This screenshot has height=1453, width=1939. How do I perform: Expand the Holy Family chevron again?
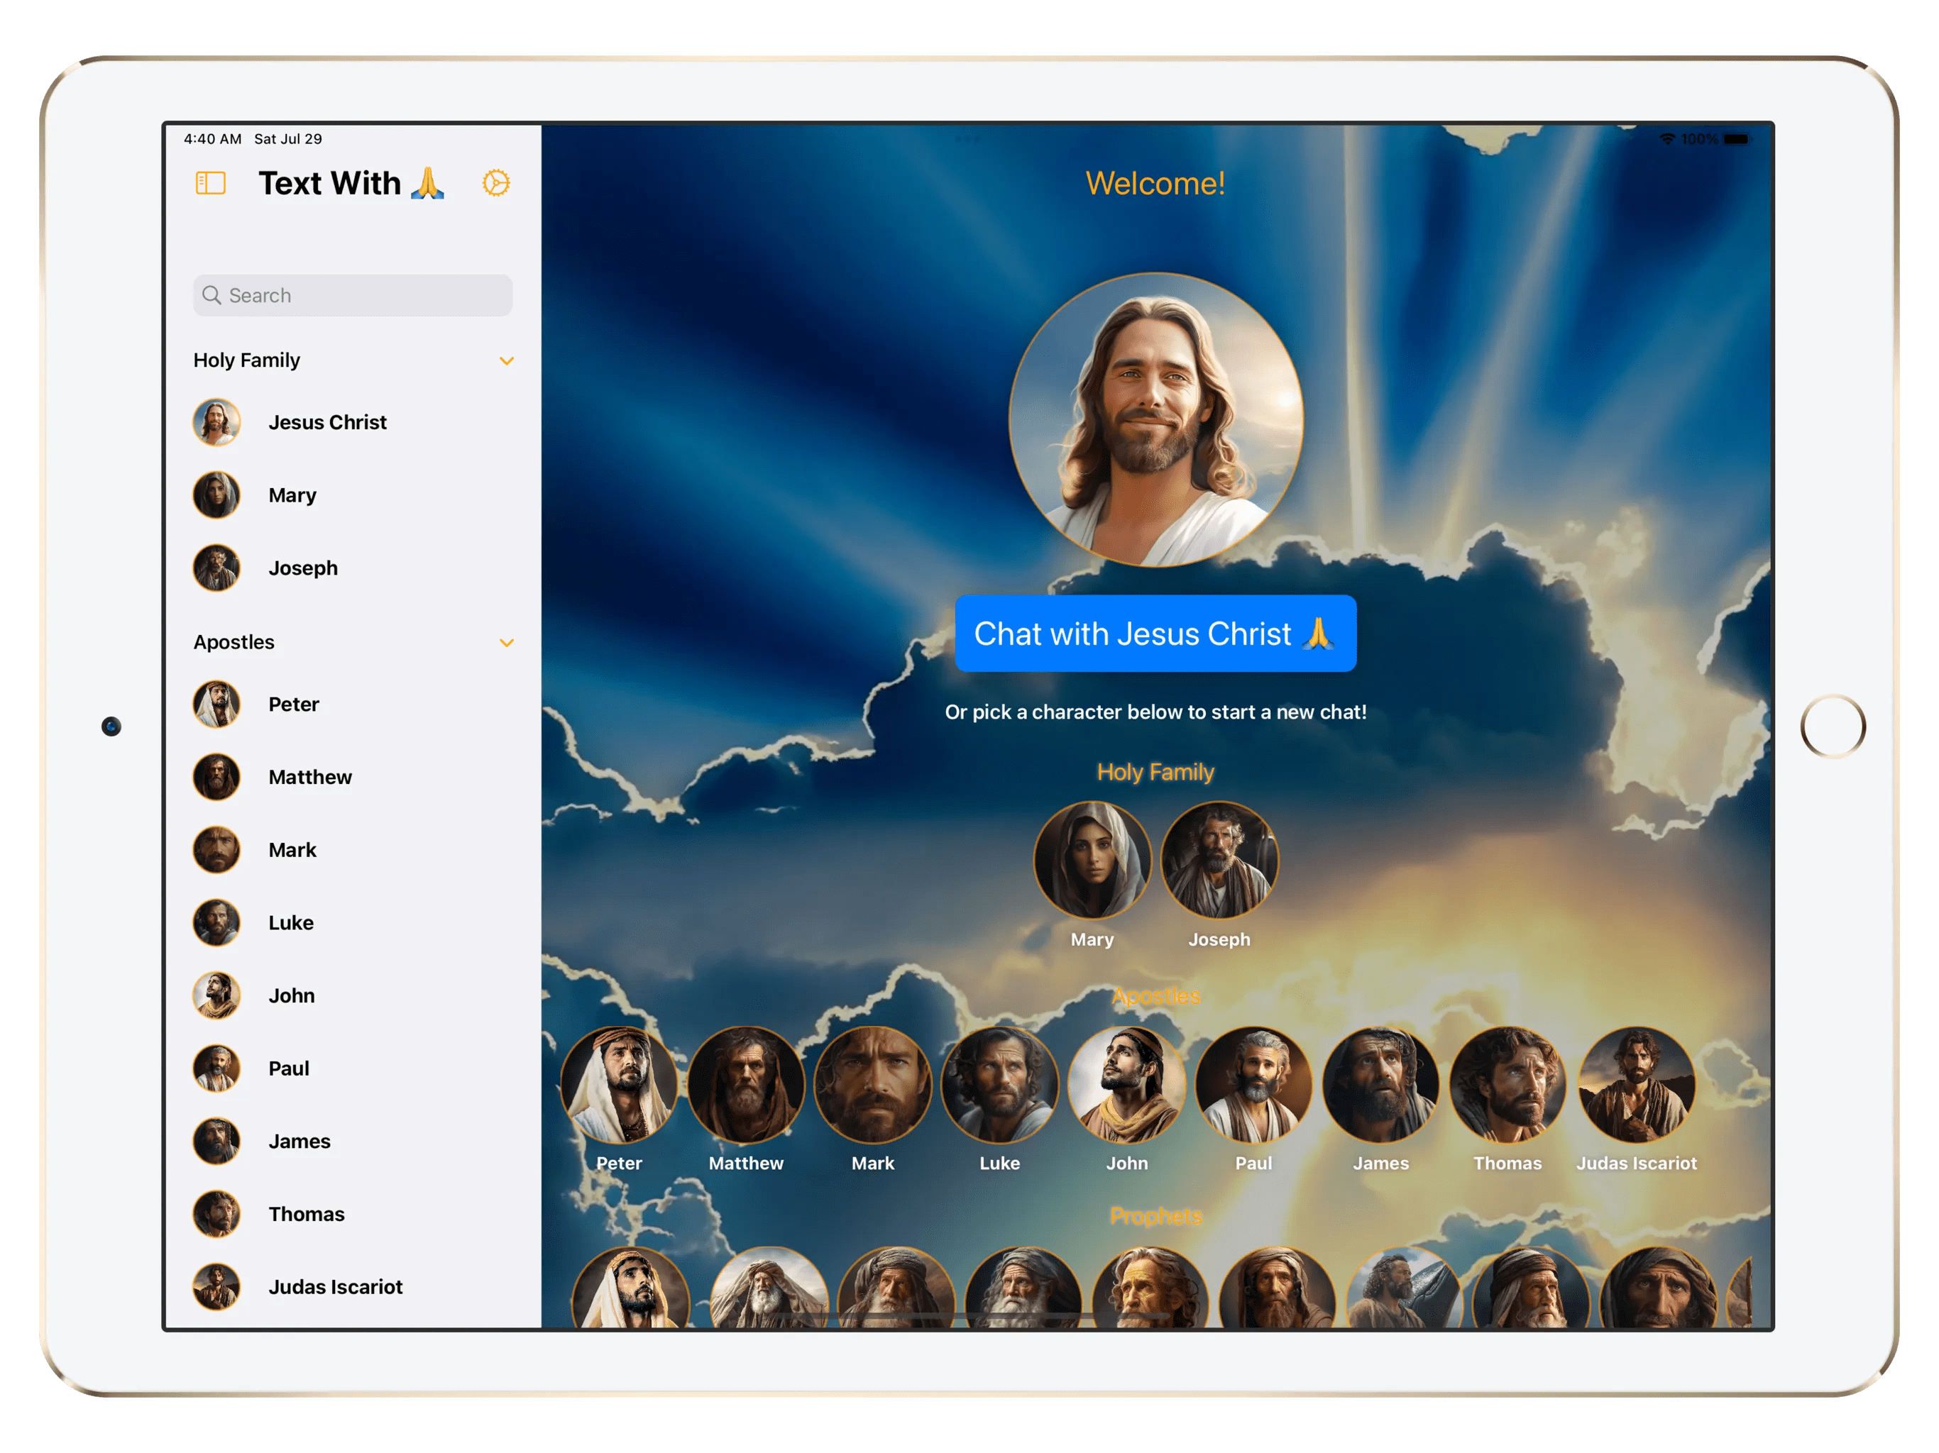click(x=507, y=360)
